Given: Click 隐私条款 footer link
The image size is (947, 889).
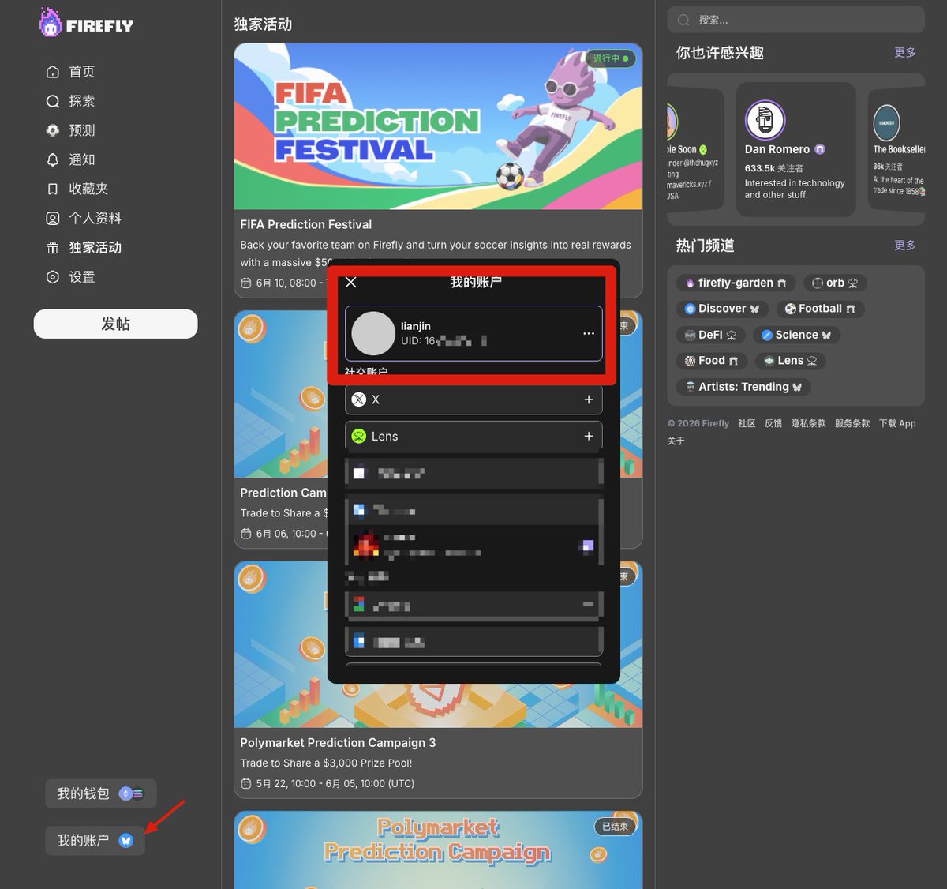Looking at the screenshot, I should pyautogui.click(x=808, y=423).
